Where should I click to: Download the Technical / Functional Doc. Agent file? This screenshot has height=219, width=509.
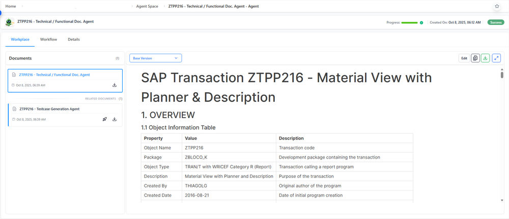point(115,85)
